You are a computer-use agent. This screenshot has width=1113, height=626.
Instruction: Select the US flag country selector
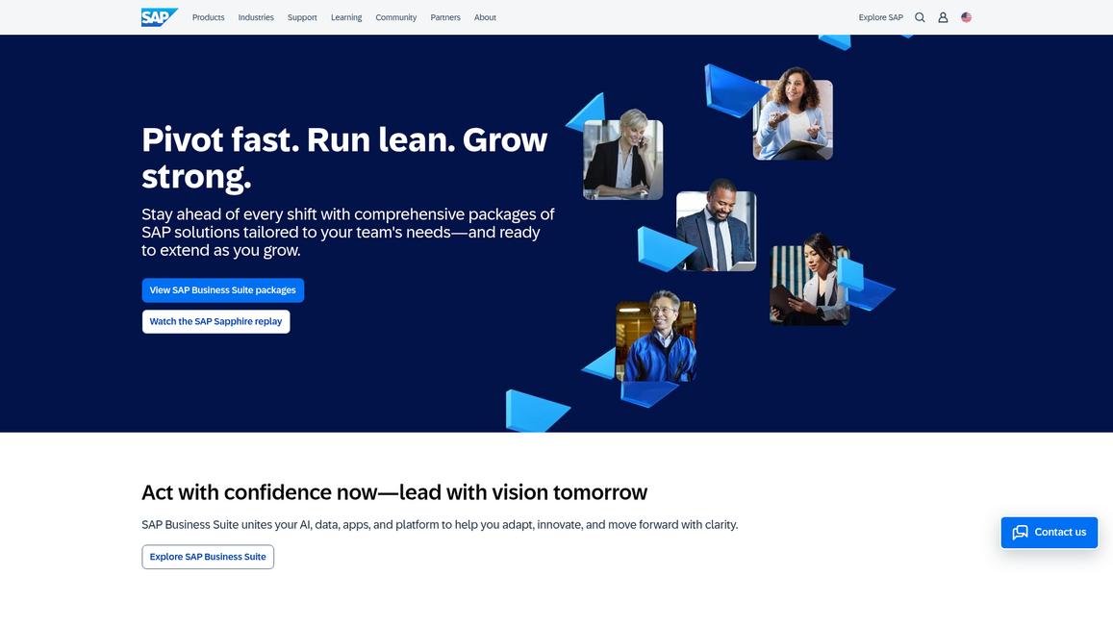coord(966,17)
